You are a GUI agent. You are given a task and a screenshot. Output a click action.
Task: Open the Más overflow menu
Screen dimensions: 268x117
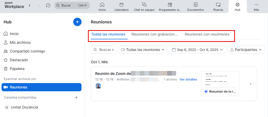[256, 7]
